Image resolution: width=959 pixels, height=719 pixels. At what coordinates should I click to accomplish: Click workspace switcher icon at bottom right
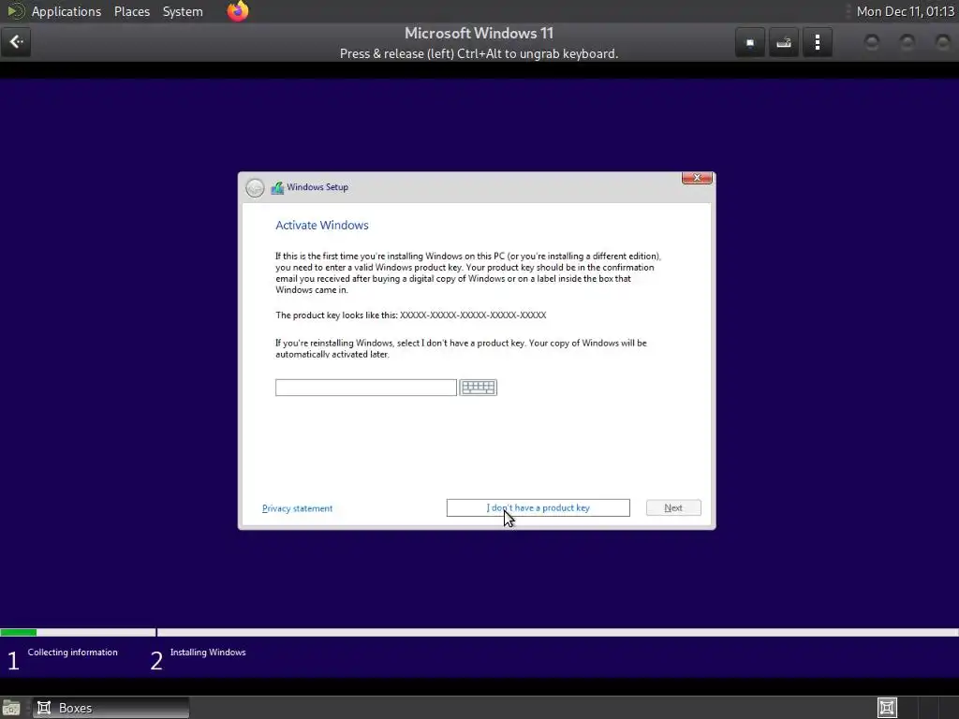pyautogui.click(x=887, y=708)
